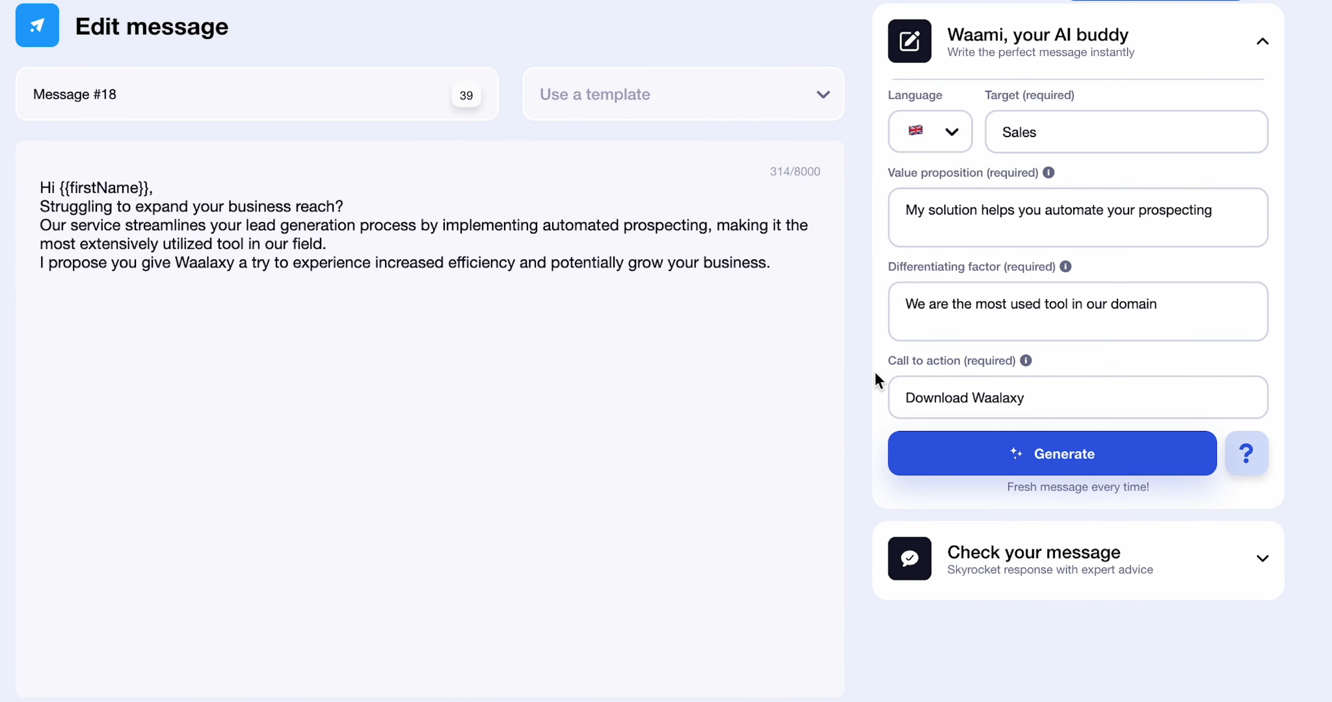Click the I propose you give Waalaxy line
The image size is (1332, 702).
point(405,263)
